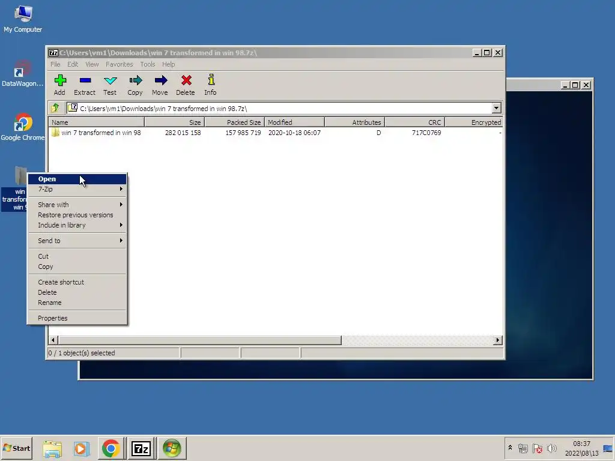Click the Windows logo taskbar button
615x461 pixels.
(x=172, y=448)
